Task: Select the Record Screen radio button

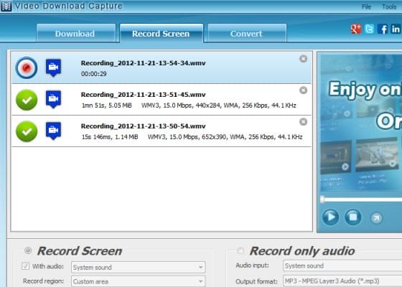Action: (28, 250)
